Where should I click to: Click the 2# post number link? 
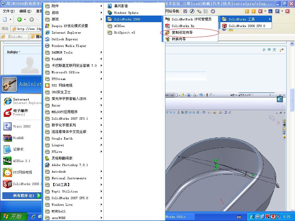[x=281, y=50]
